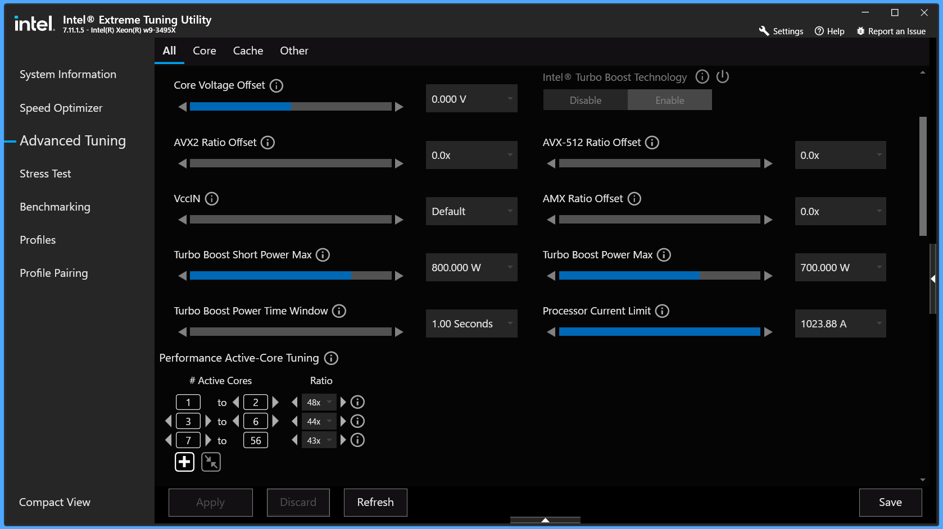Viewport: 943px width, 529px height.
Task: Expand the right side panel arrow
Action: (933, 279)
